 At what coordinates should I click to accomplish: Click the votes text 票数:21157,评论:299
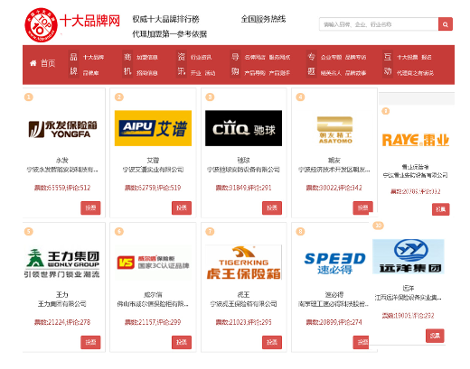coord(153,322)
